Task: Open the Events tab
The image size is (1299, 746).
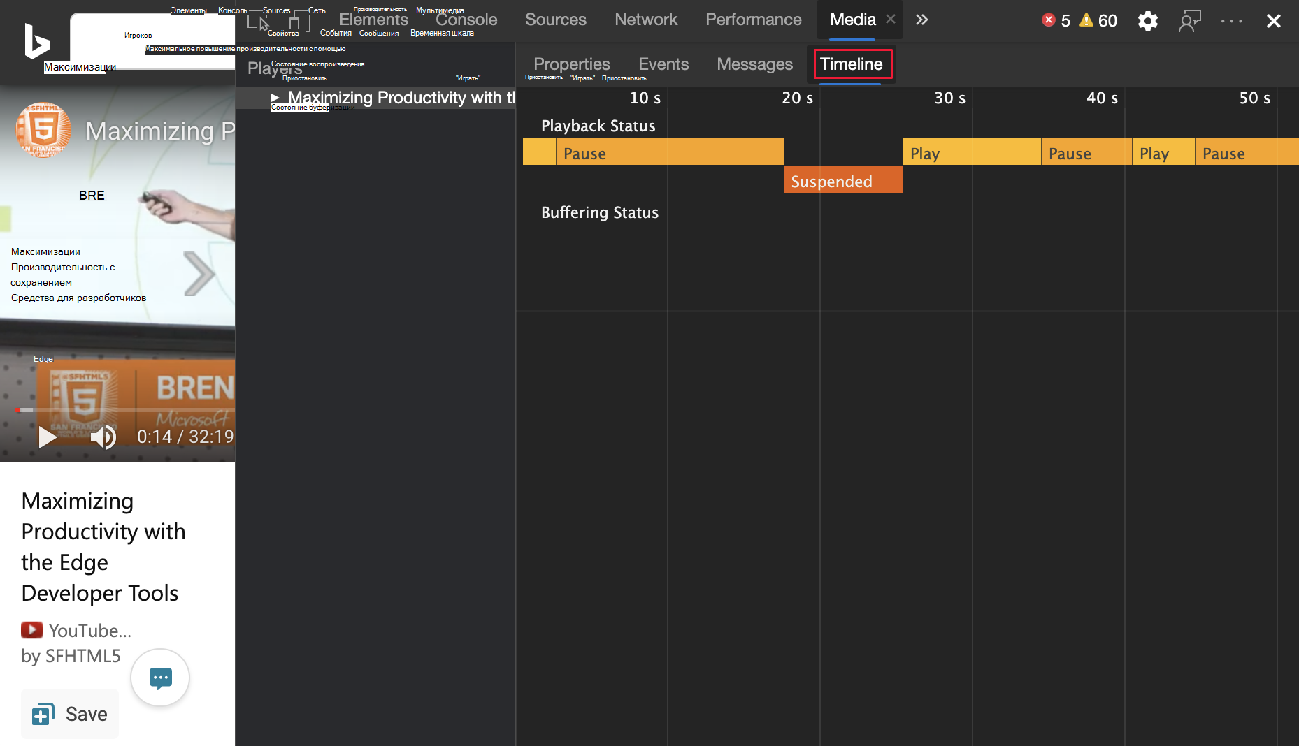Action: pos(663,64)
